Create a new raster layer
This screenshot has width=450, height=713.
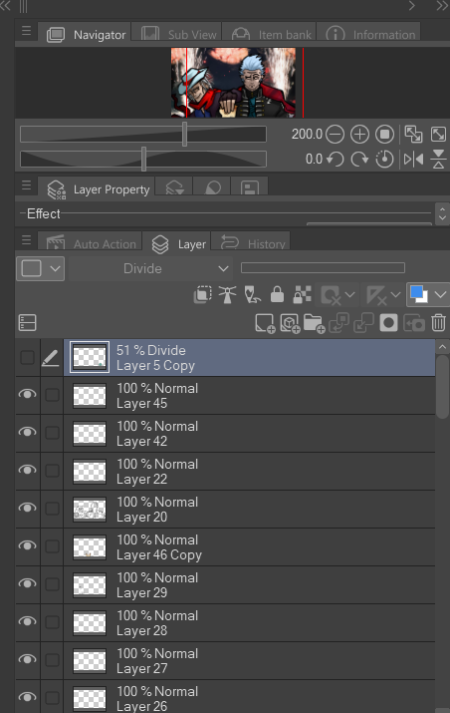pyautogui.click(x=265, y=323)
